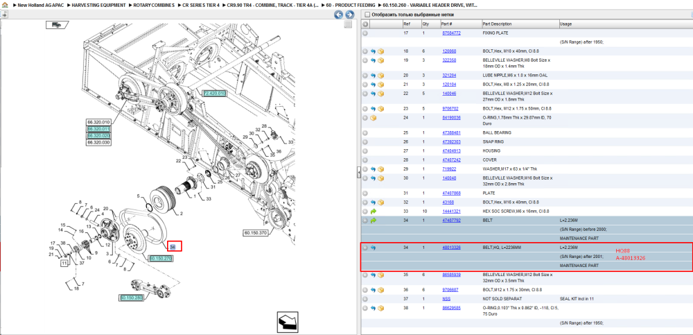The image size is (693, 335).
Task: Click diagram reference 72.420.010
Action: [214, 94]
